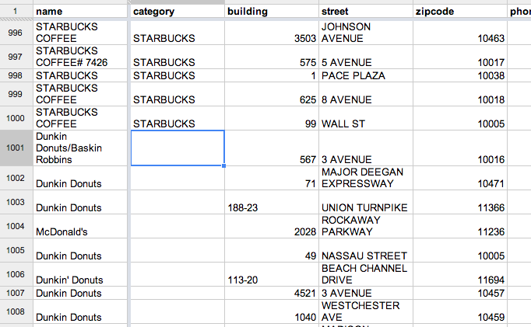Image resolution: width=531 pixels, height=327 pixels.
Task: Click the zipcode cell 10471
Action: [460, 178]
